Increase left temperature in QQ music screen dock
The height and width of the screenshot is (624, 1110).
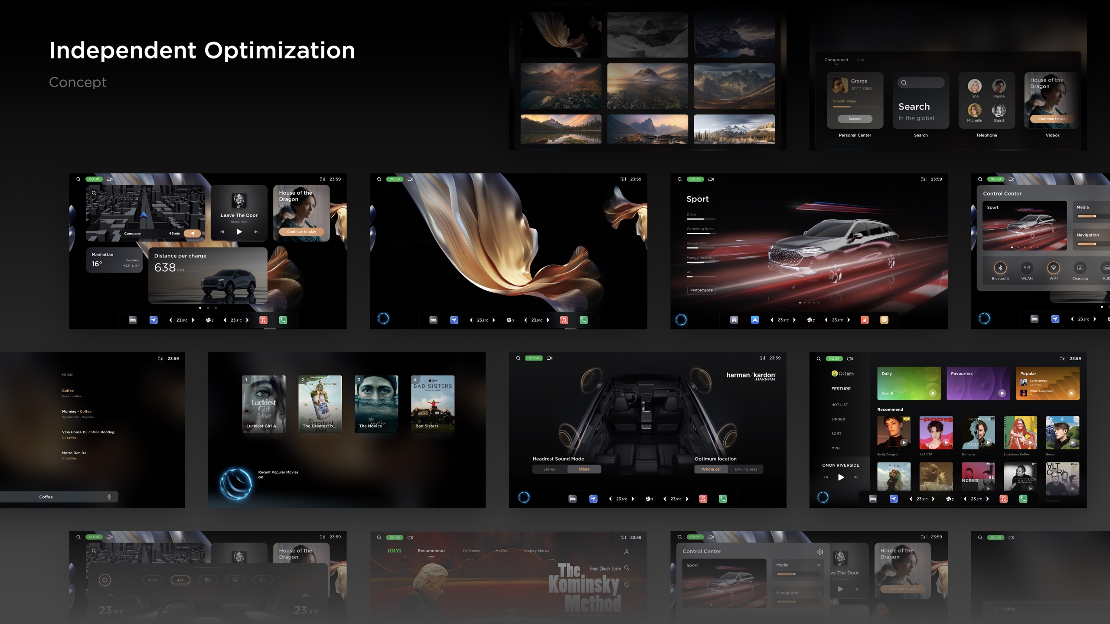[933, 499]
